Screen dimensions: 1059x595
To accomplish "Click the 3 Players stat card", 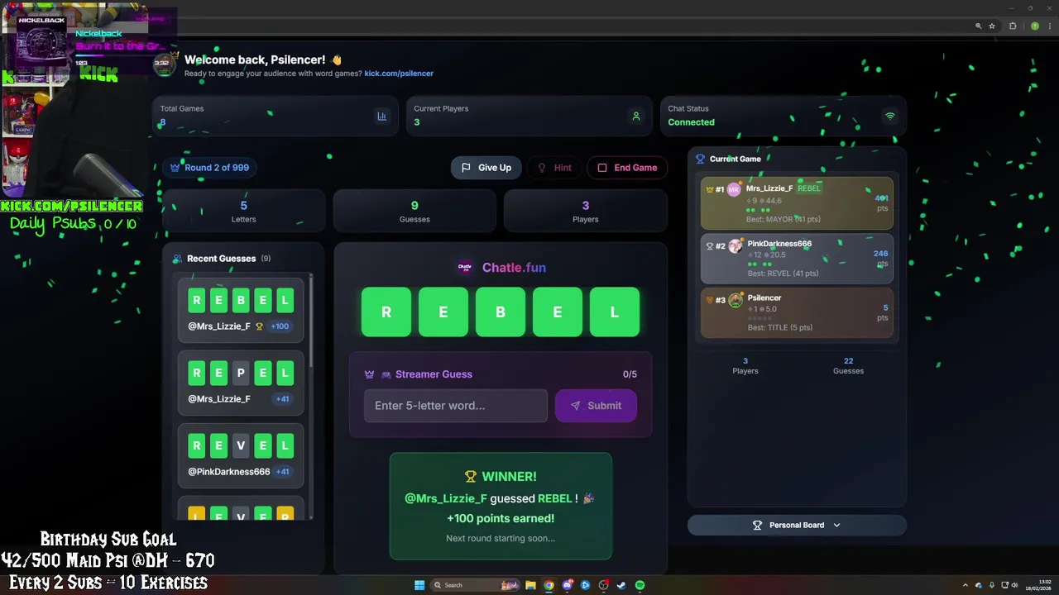I will (x=586, y=212).
